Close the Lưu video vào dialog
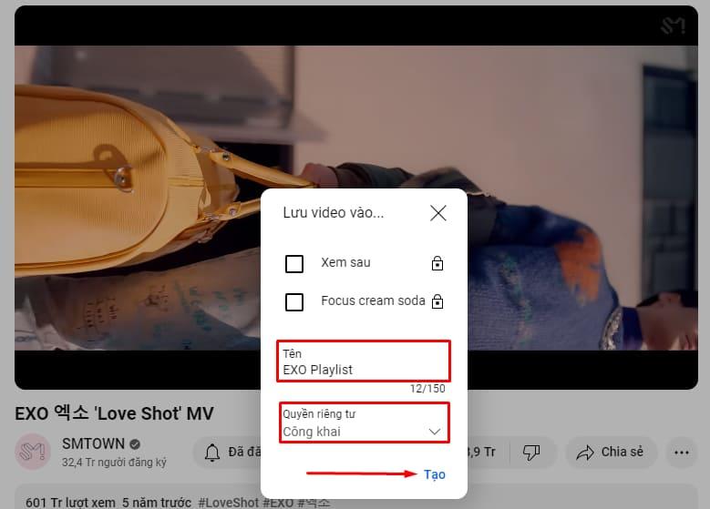This screenshot has width=710, height=509. [x=437, y=213]
